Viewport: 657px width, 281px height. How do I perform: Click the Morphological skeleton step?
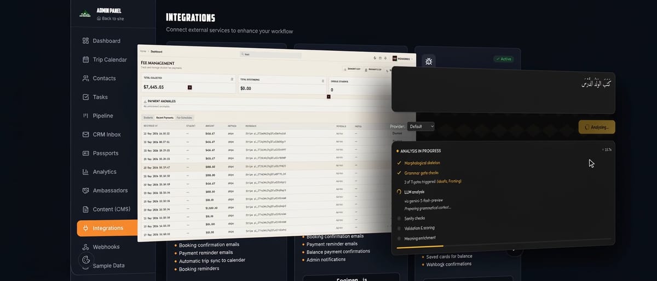coord(422,163)
